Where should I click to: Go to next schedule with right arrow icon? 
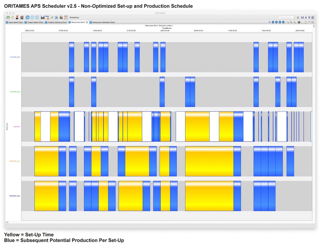click(280, 22)
